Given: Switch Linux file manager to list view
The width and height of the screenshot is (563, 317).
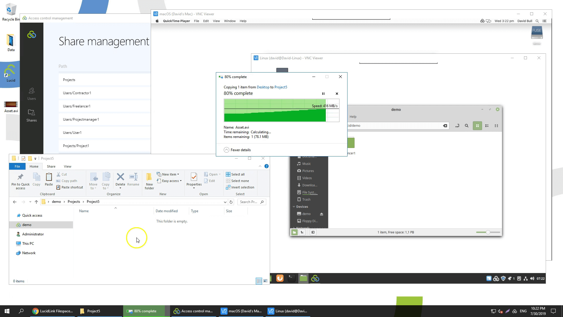Looking at the screenshot, I should click(487, 126).
